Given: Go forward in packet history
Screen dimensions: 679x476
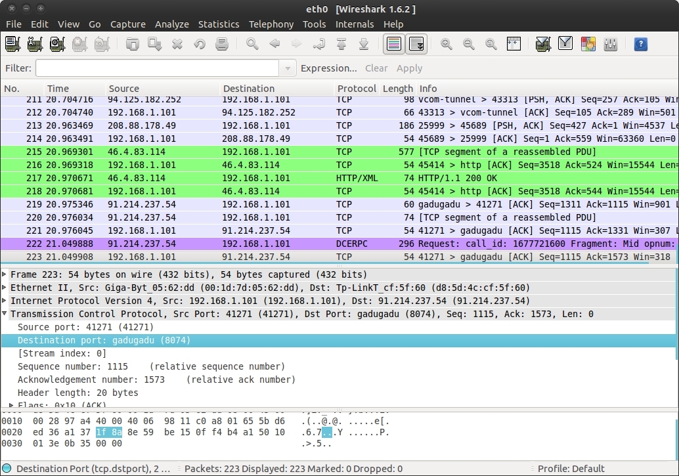Looking at the screenshot, I should (297, 44).
